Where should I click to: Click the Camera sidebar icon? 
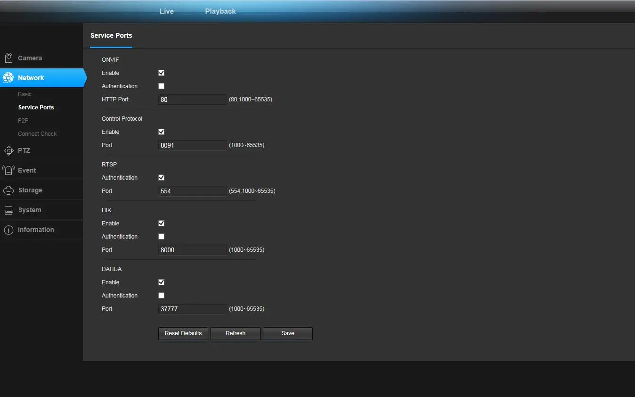click(8, 58)
